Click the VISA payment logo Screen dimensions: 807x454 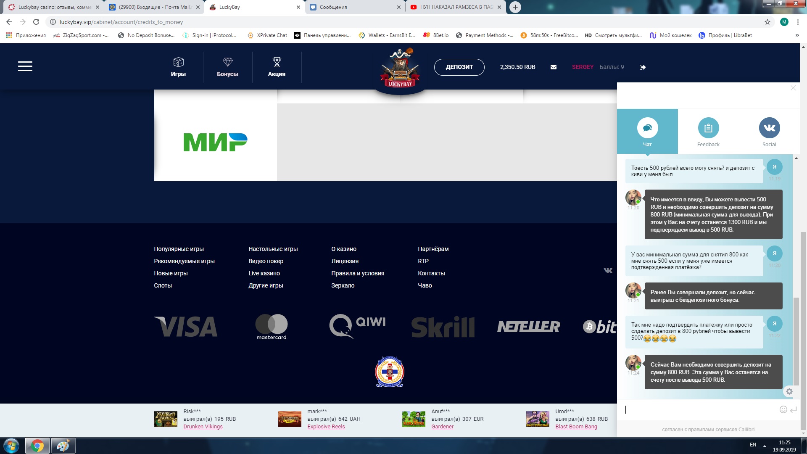click(x=186, y=327)
